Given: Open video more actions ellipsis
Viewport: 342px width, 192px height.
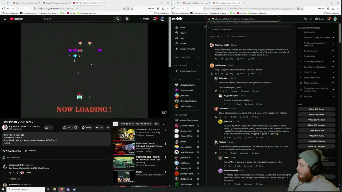Looking at the screenshot, I should 108,127.
